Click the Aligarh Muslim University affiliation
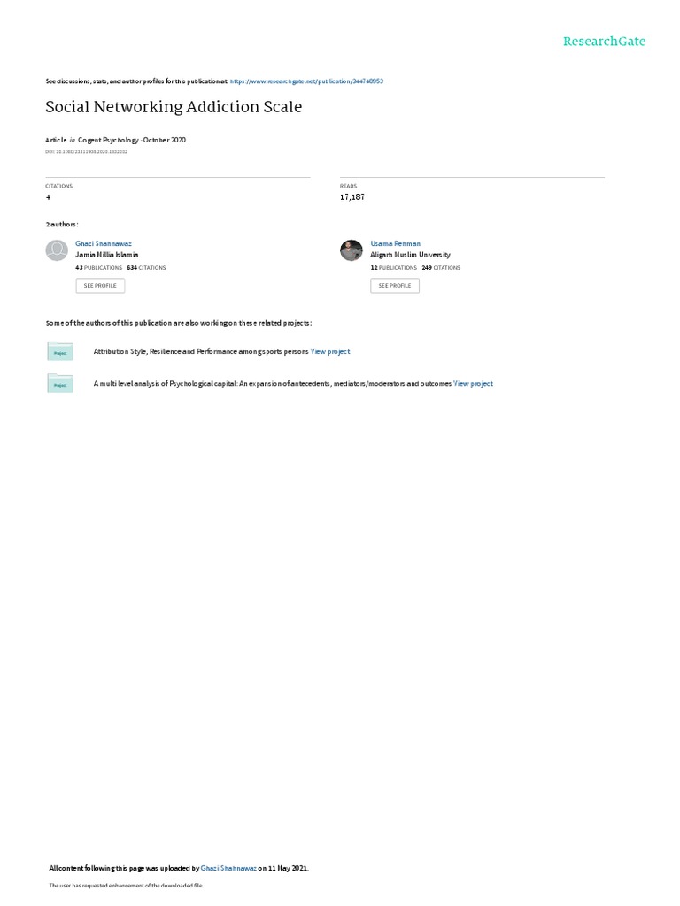 (411, 255)
